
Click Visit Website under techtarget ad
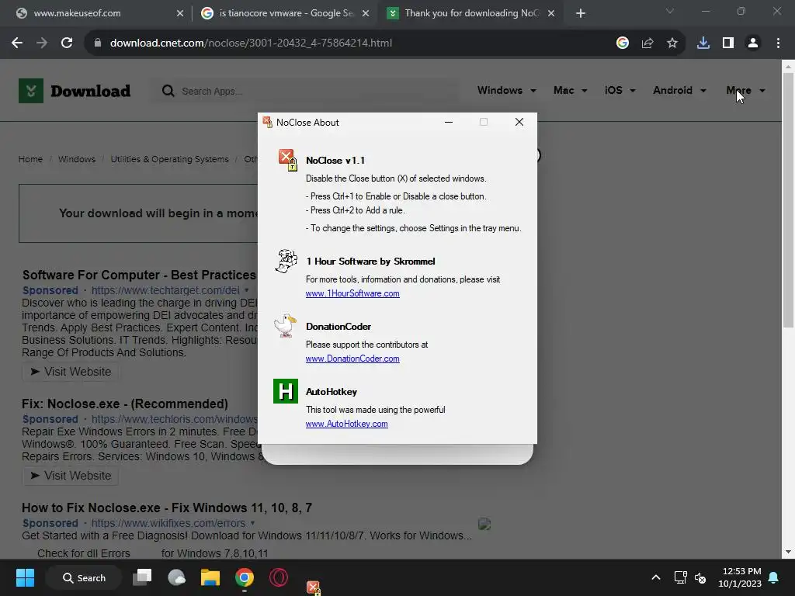pos(71,372)
